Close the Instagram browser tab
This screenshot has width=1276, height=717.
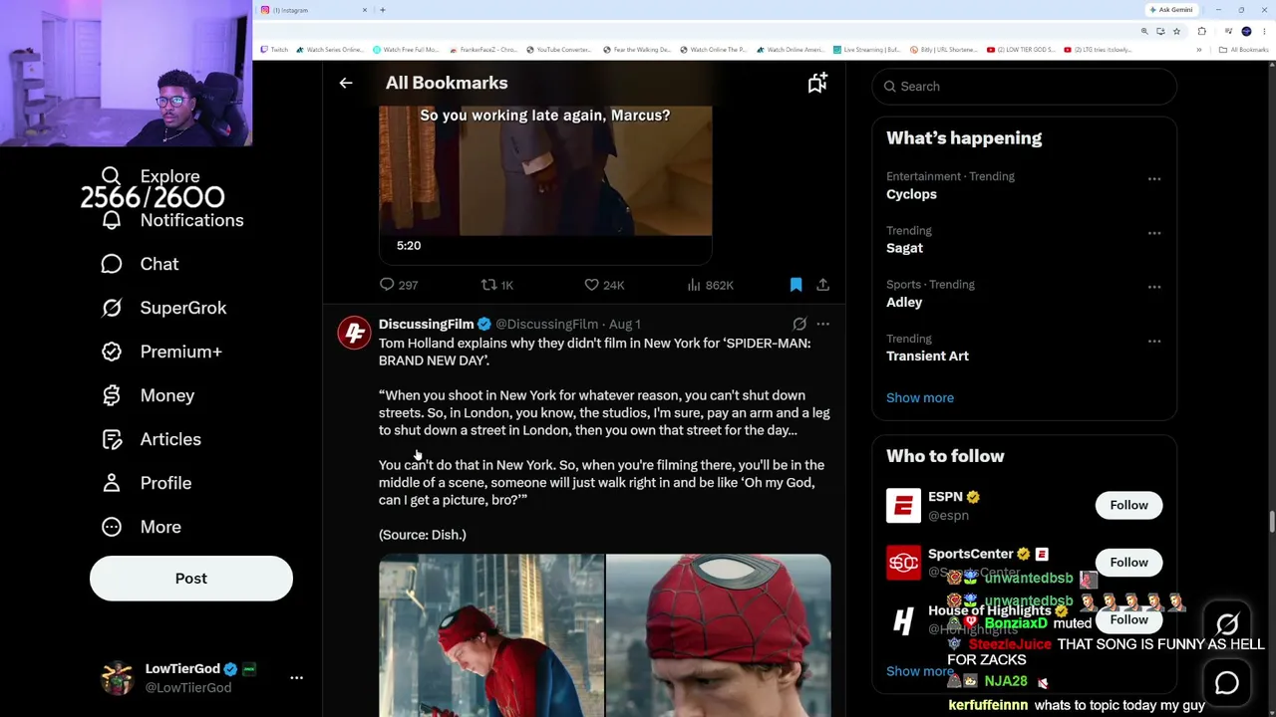coord(365,10)
